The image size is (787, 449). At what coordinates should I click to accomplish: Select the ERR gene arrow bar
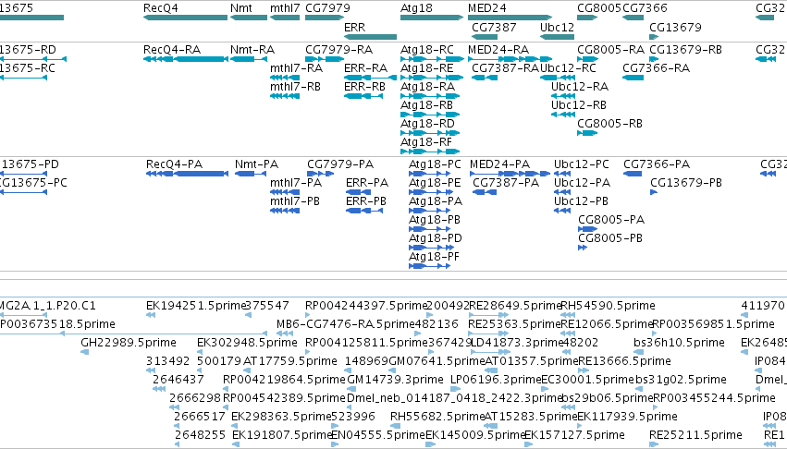click(371, 37)
